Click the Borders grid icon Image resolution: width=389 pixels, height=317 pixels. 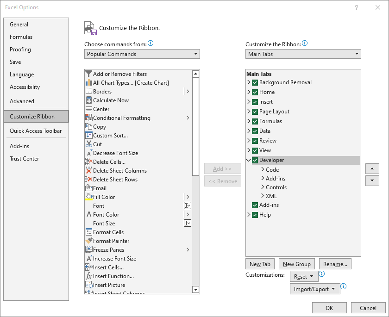tap(88, 91)
